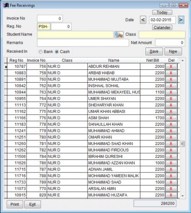Click the Net Amount field
The image size is (191, 213).
(x=170, y=43)
